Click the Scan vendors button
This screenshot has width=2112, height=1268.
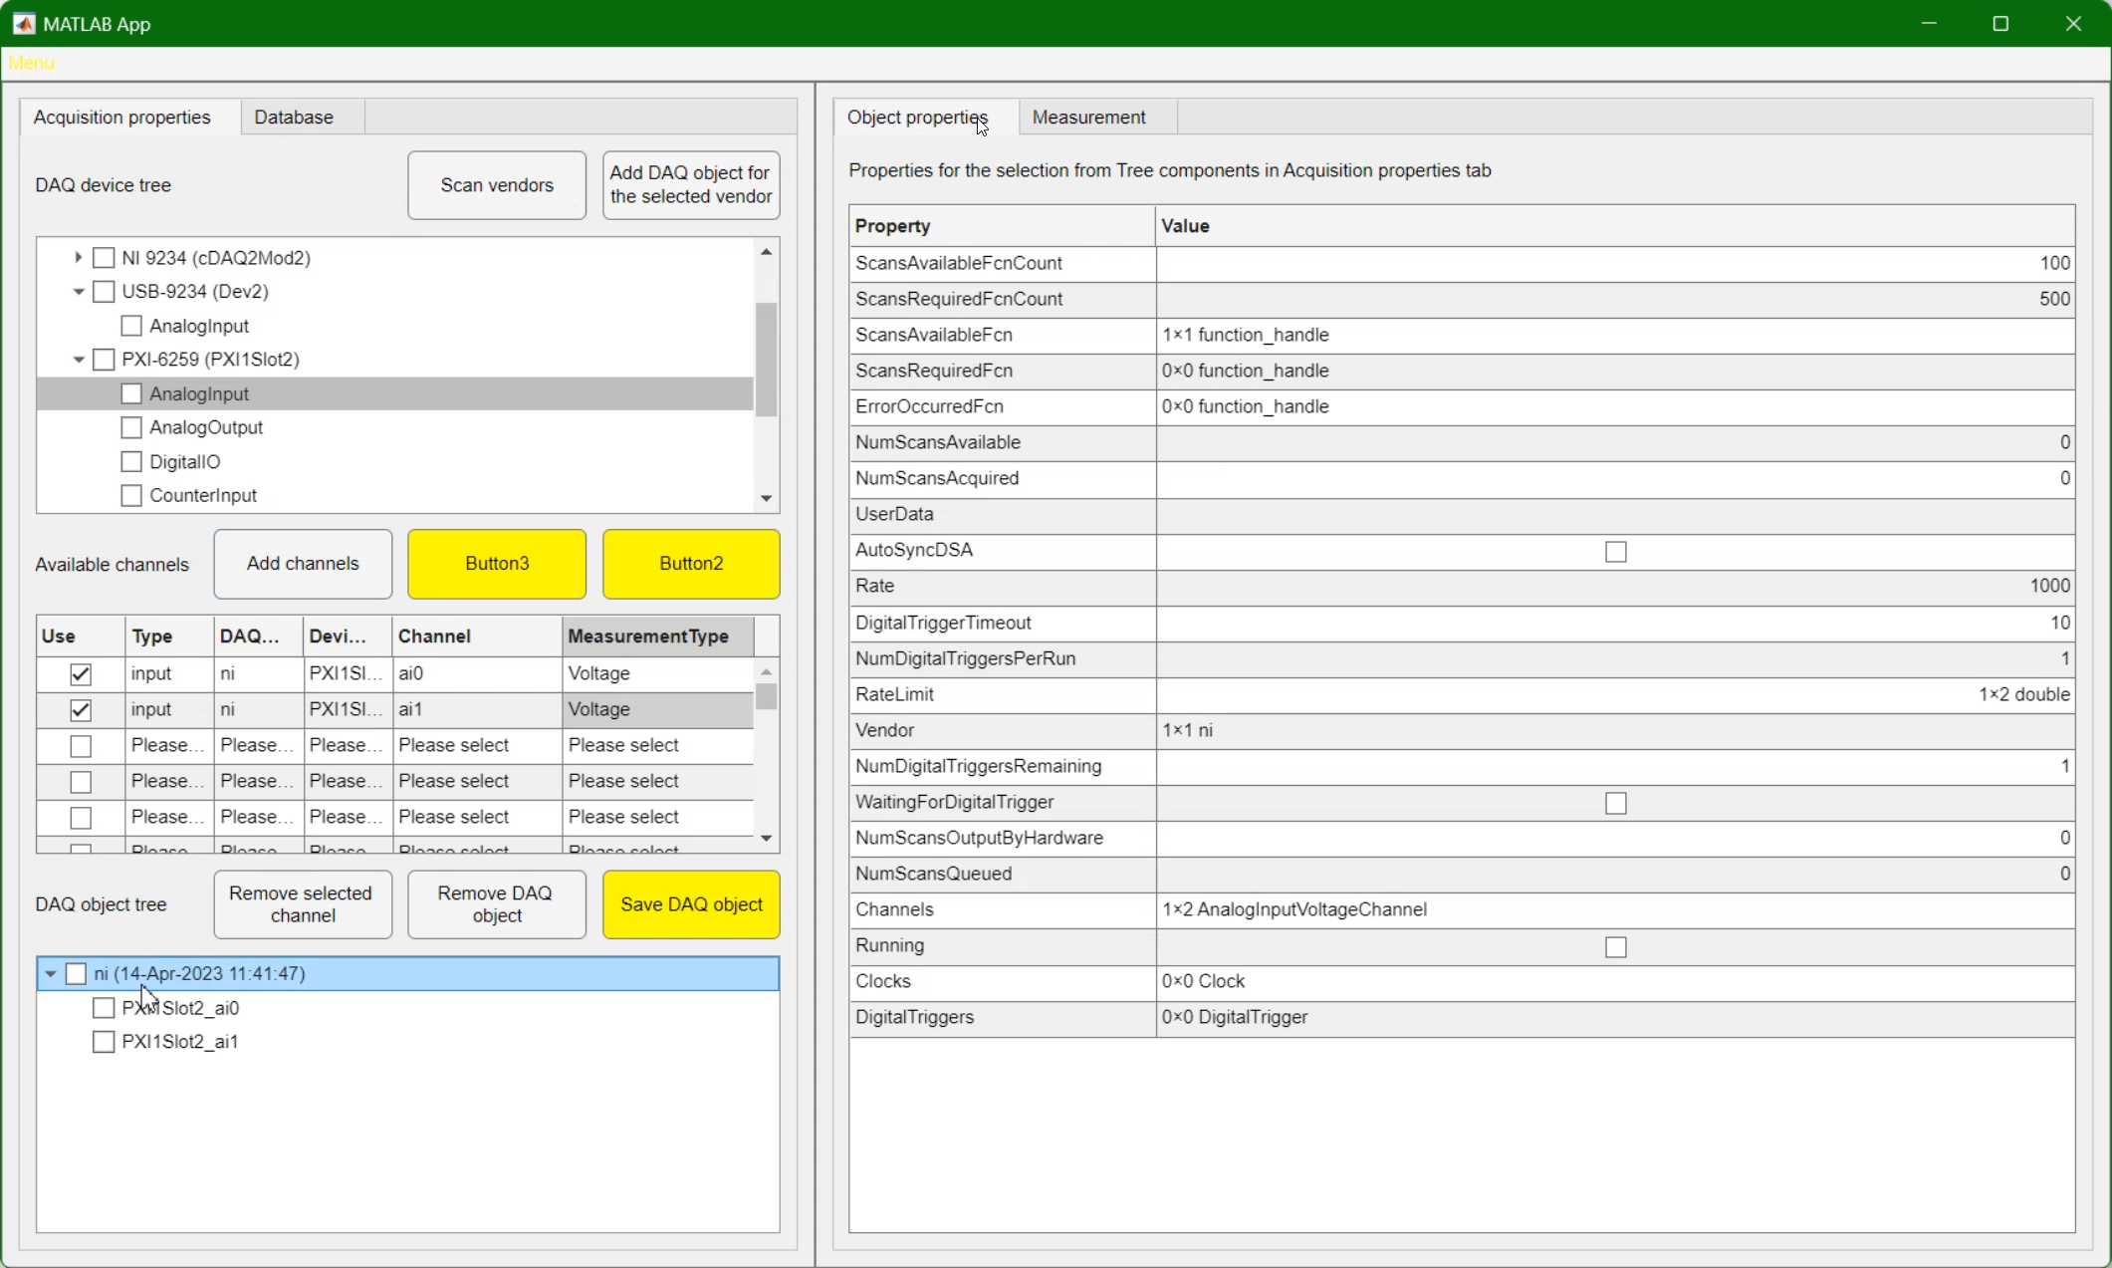[x=497, y=185]
